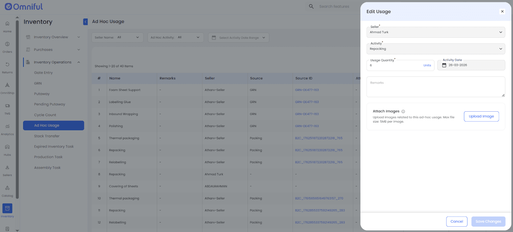513x232 pixels.
Task: Open the Seller Name filter dropdown
Action: (x=117, y=37)
